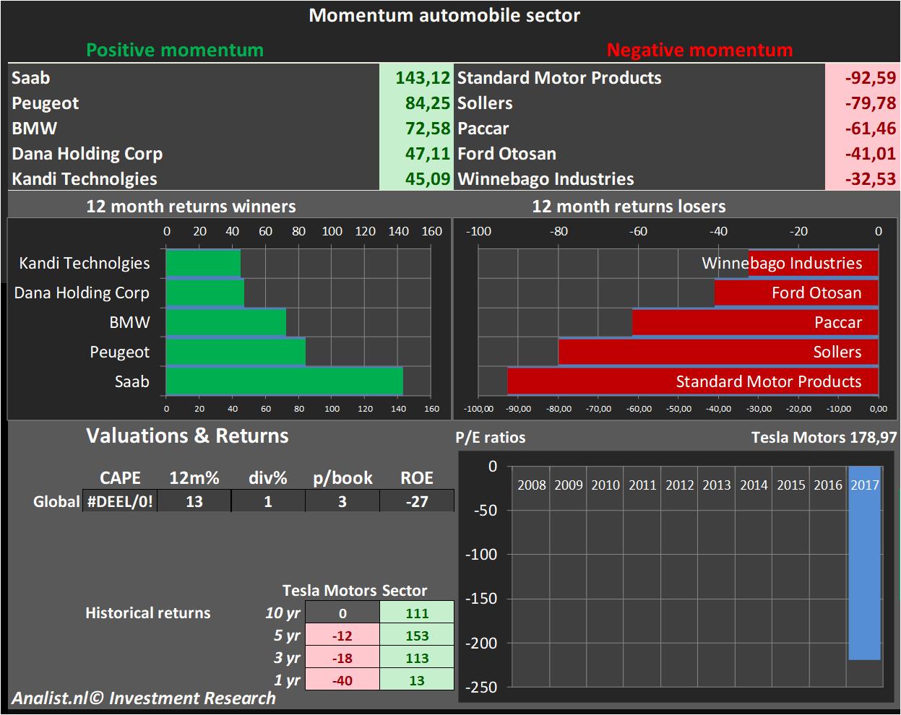Select the 2008 label in P/E chart
This screenshot has height=715, width=901.
[532, 485]
